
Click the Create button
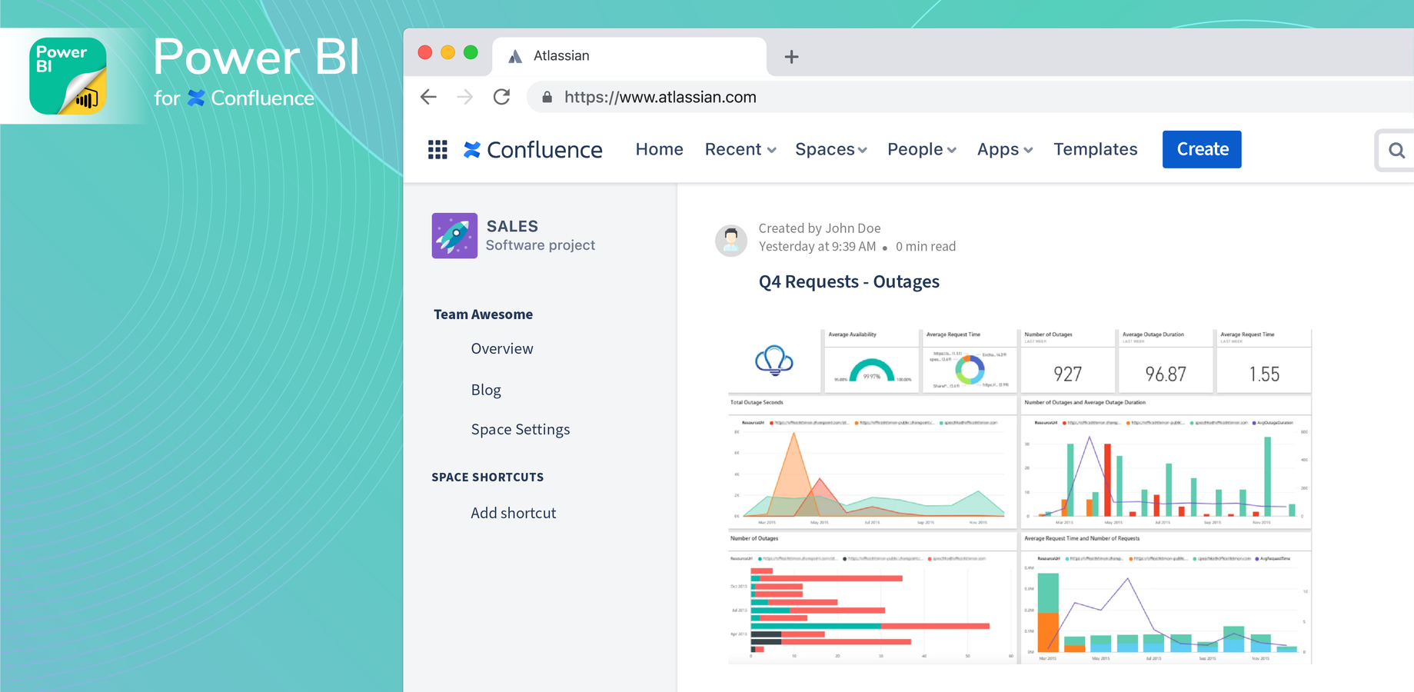1202,149
